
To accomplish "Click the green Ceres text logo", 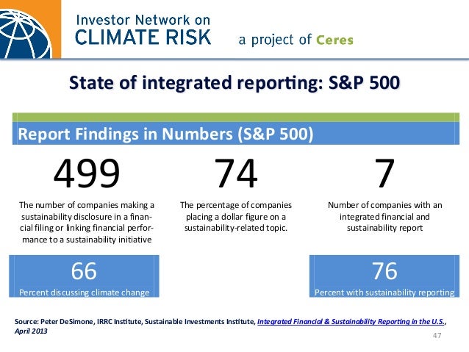I will click(x=334, y=40).
